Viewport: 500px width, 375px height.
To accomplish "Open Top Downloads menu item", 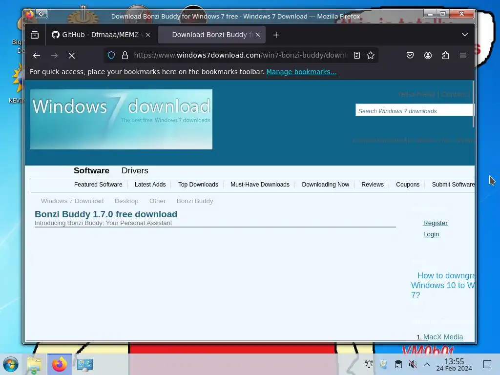I will click(x=198, y=185).
